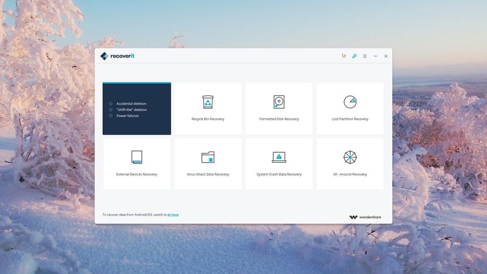Select the Virus Attack Data Recovery label
The height and width of the screenshot is (274, 487).
click(208, 174)
